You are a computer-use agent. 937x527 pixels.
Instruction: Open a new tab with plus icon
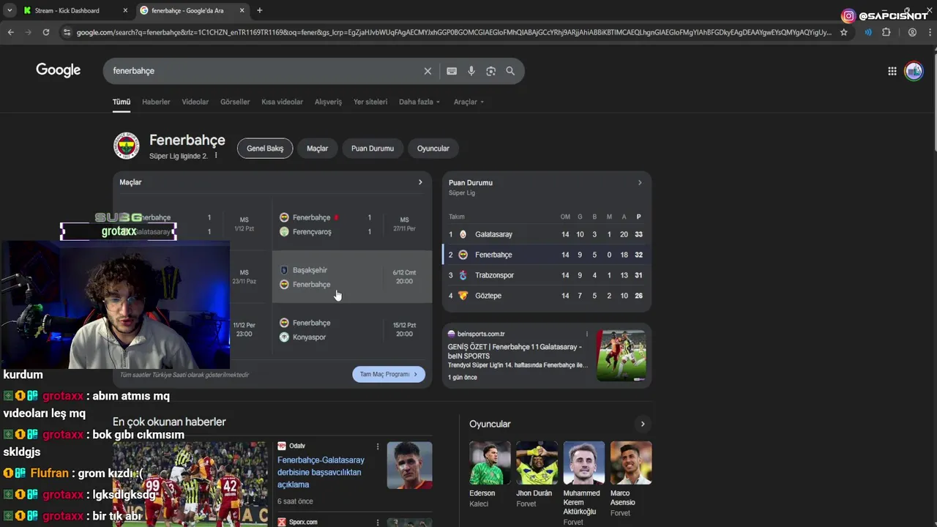[x=260, y=10]
